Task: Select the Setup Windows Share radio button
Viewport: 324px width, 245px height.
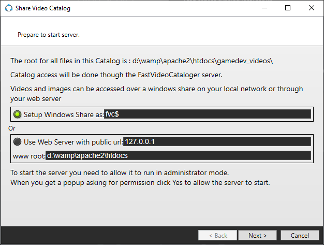Action: [x=18, y=114]
